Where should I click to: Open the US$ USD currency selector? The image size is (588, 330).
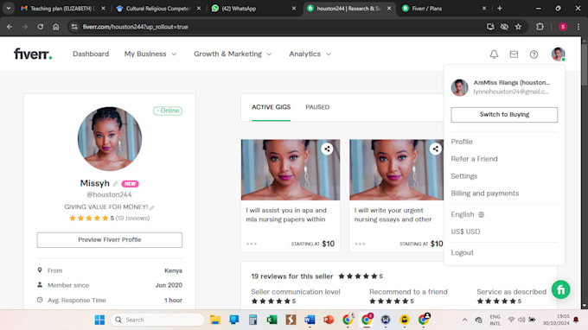(465, 232)
